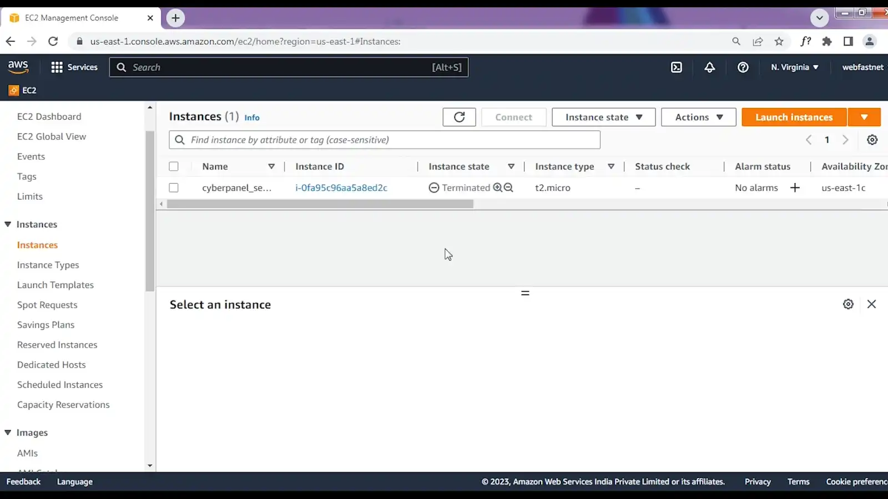This screenshot has width=888, height=499.
Task: Click the sidebar vertical scrollbar
Action: [150, 211]
